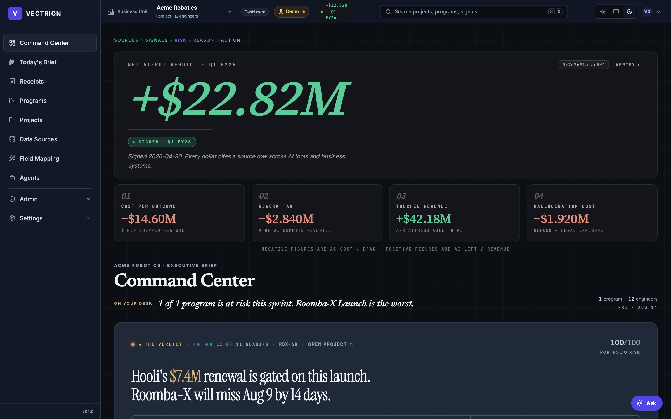Click the 0x7c2e91ab…e5f1 hash badge
This screenshot has width=671, height=419.
583,65
